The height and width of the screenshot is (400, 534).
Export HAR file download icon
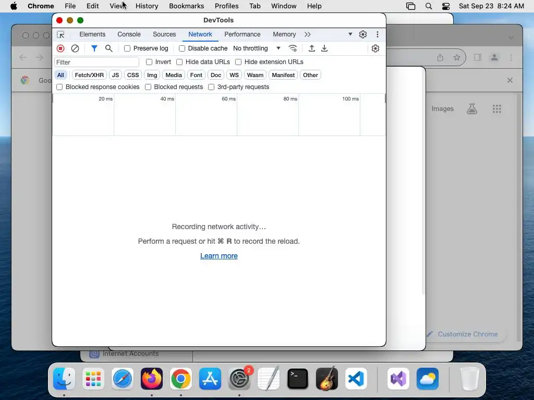tap(324, 48)
